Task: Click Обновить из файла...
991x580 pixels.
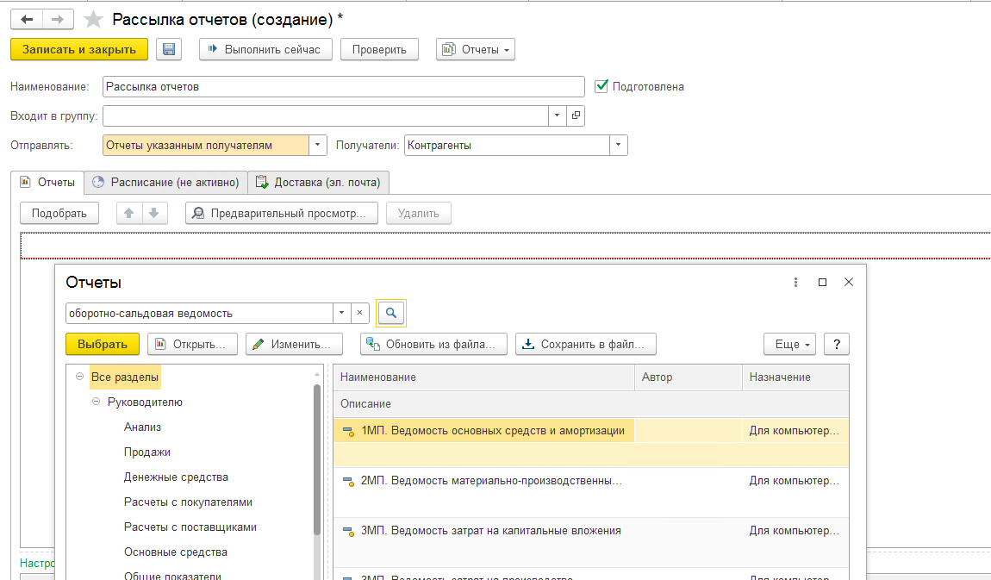Action: (x=433, y=345)
